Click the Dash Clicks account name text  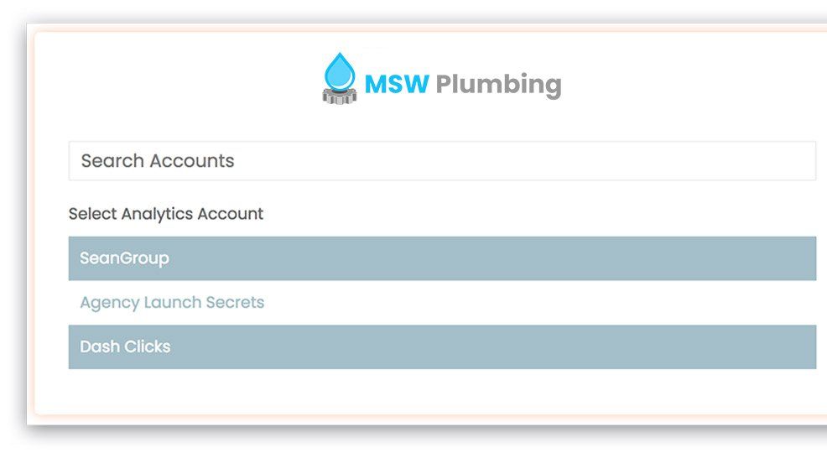(125, 346)
